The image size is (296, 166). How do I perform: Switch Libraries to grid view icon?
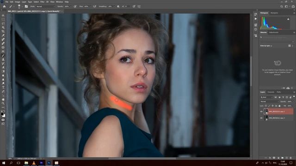[290, 46]
